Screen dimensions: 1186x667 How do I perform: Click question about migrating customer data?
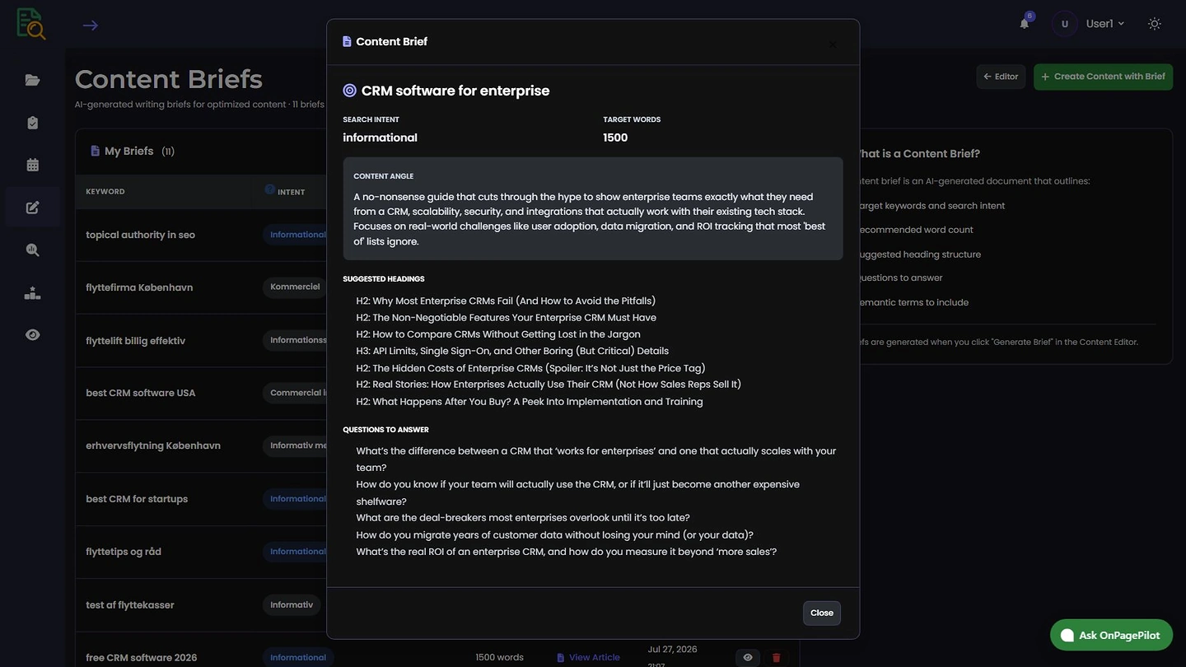click(x=554, y=534)
